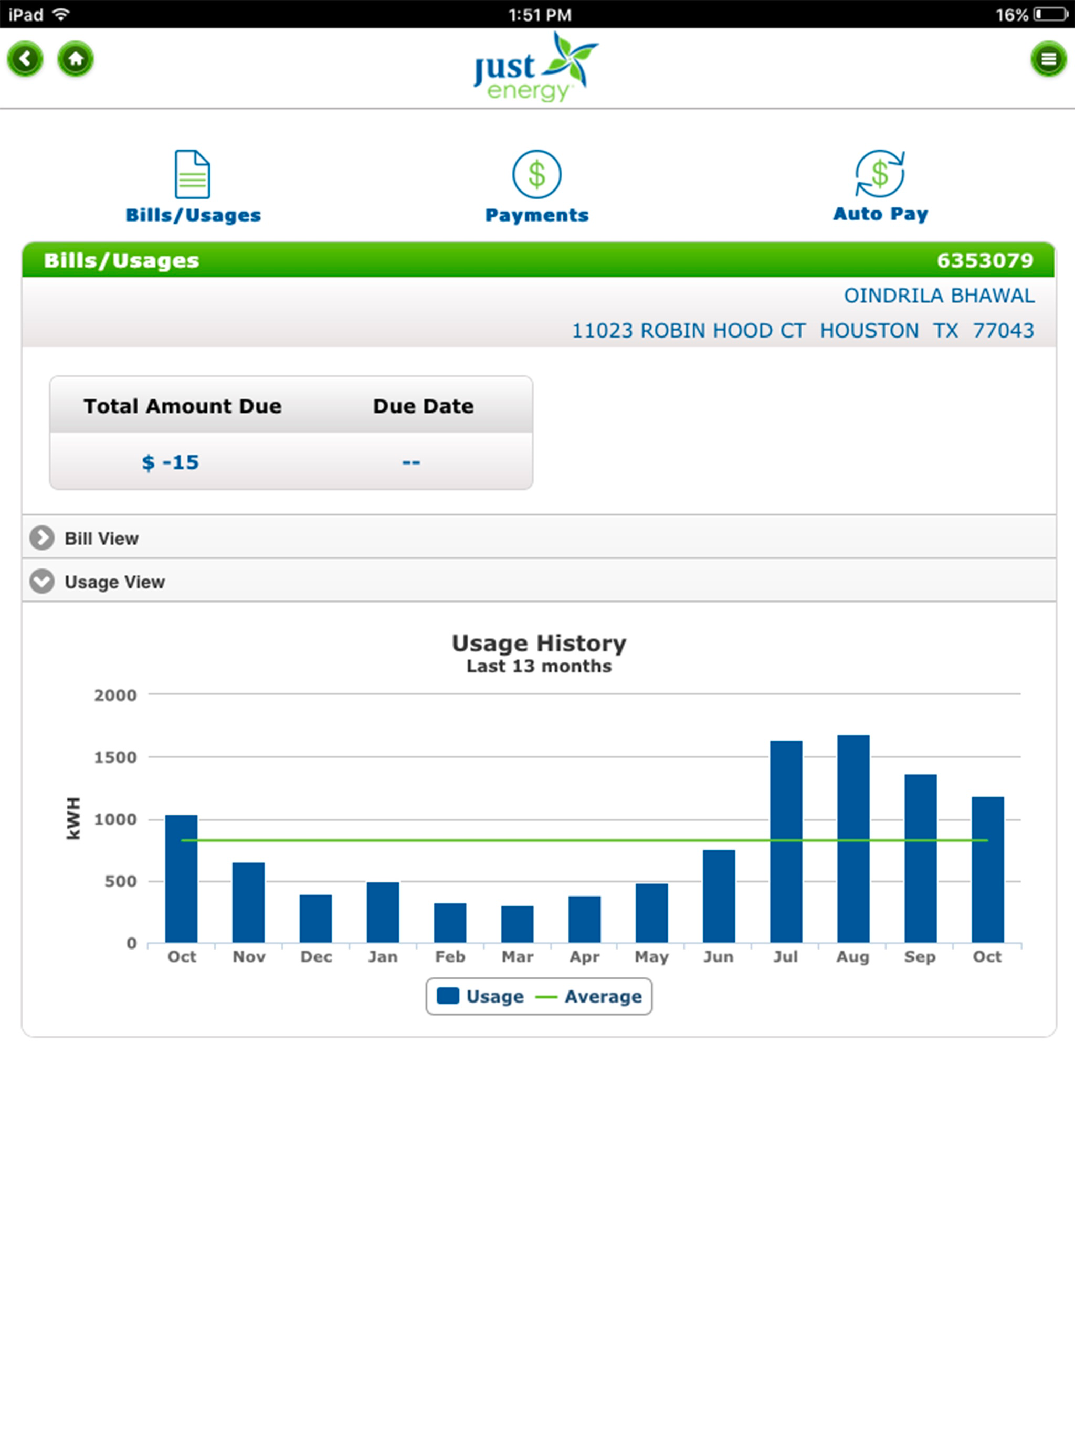Tap the Wi-Fi icon in status bar
The height and width of the screenshot is (1434, 1075).
61,14
